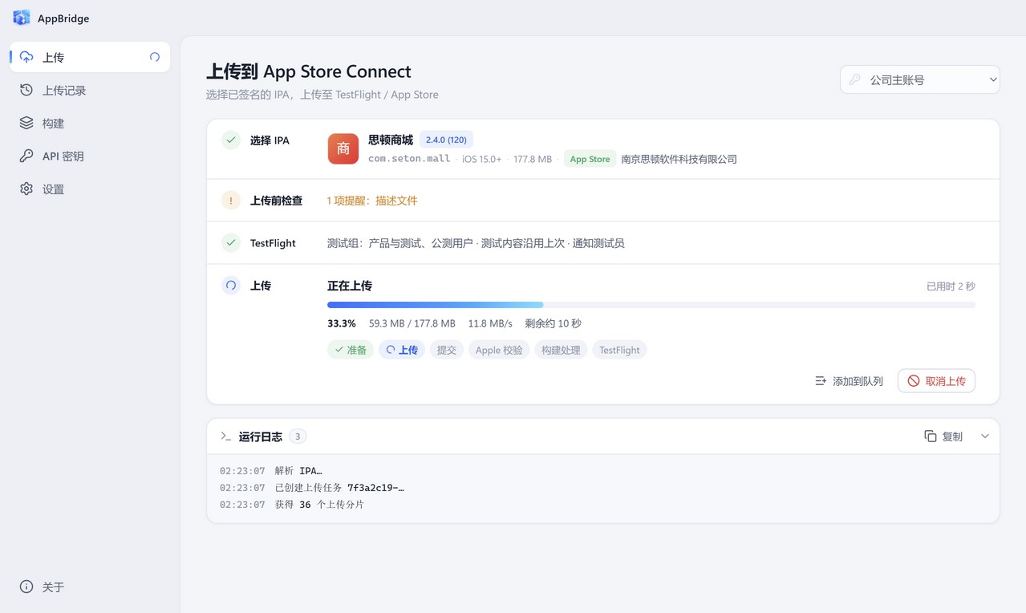Image resolution: width=1026 pixels, height=613 pixels.
Task: Click the 提交 stage chip
Action: click(x=447, y=350)
